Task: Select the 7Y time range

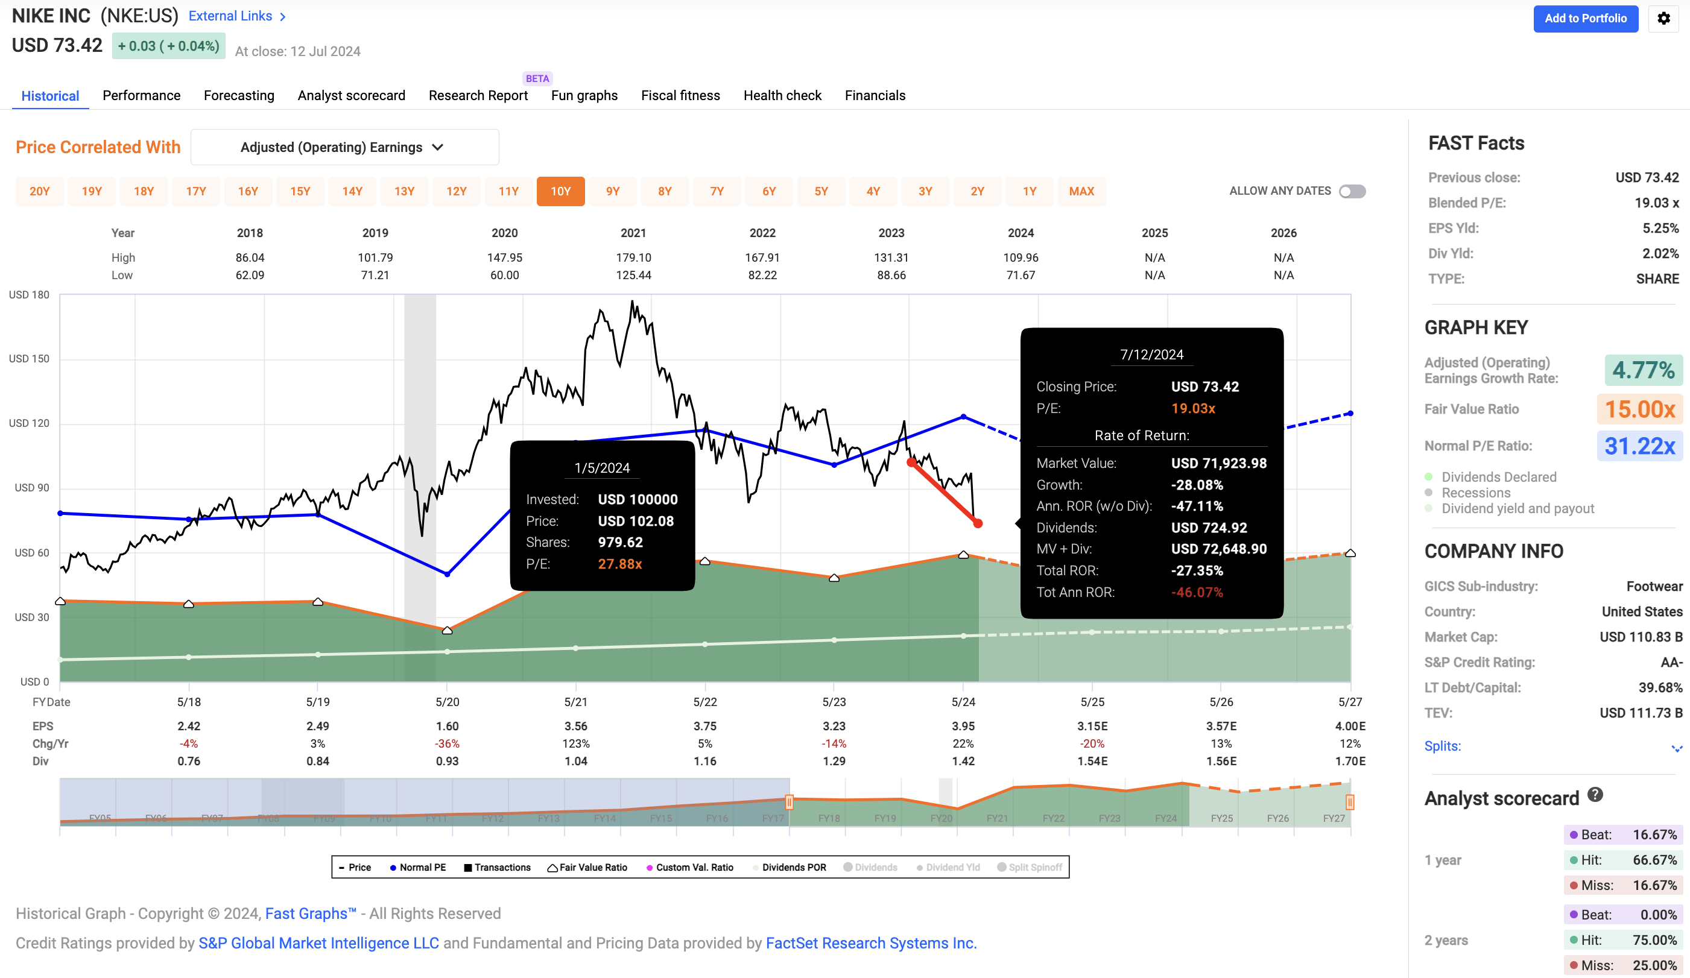Action: point(717,192)
